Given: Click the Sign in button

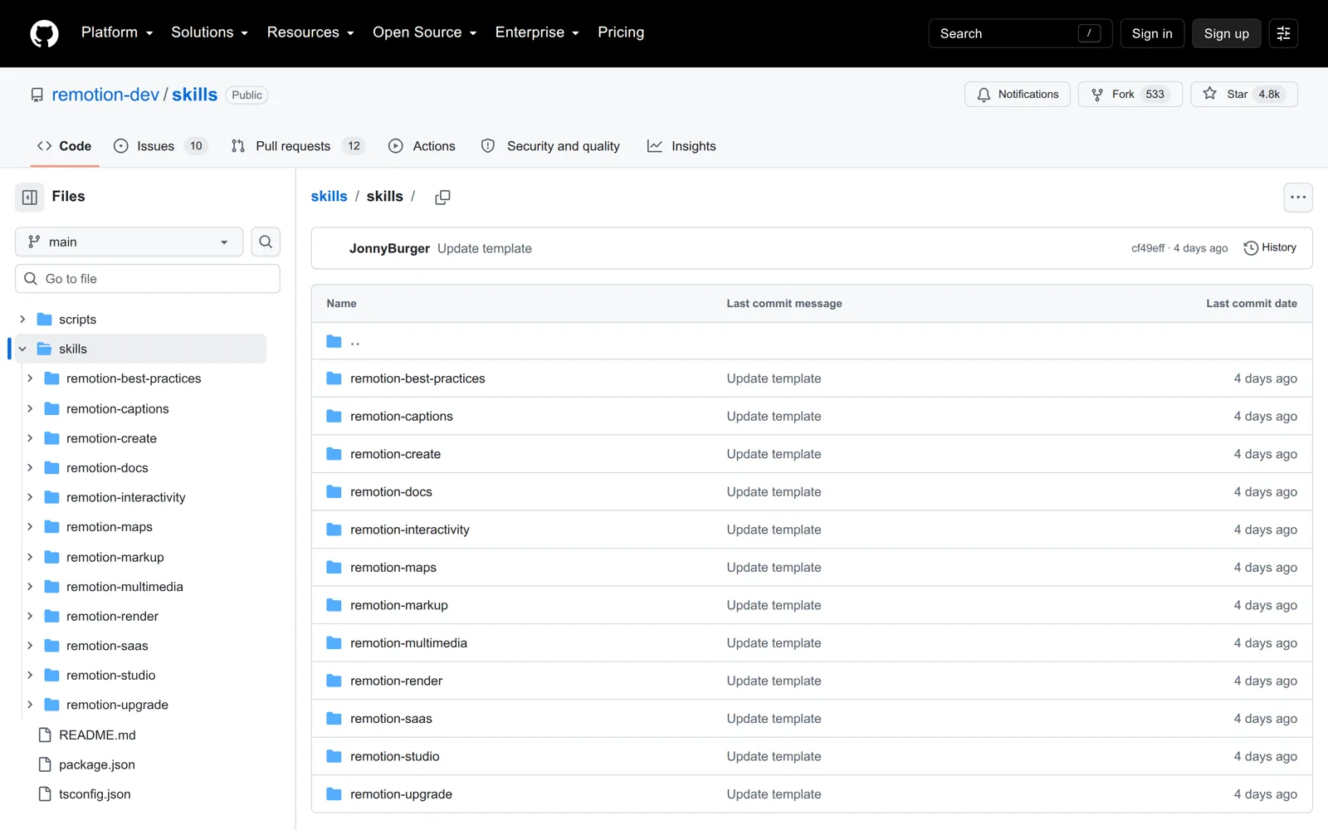Looking at the screenshot, I should pos(1152,33).
